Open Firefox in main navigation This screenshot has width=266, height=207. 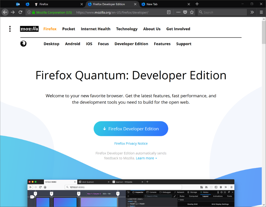pyautogui.click(x=50, y=29)
